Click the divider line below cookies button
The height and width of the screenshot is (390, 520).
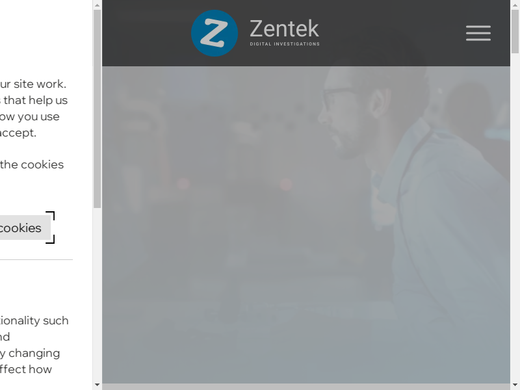[x=36, y=259]
